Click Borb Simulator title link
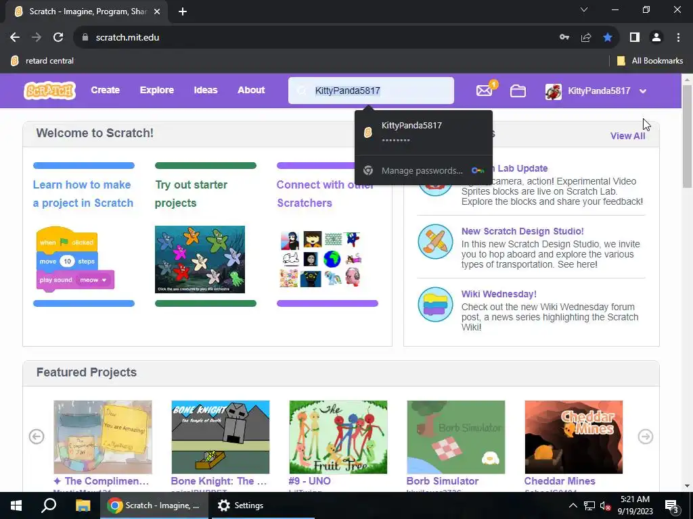The image size is (693, 519). tap(443, 481)
